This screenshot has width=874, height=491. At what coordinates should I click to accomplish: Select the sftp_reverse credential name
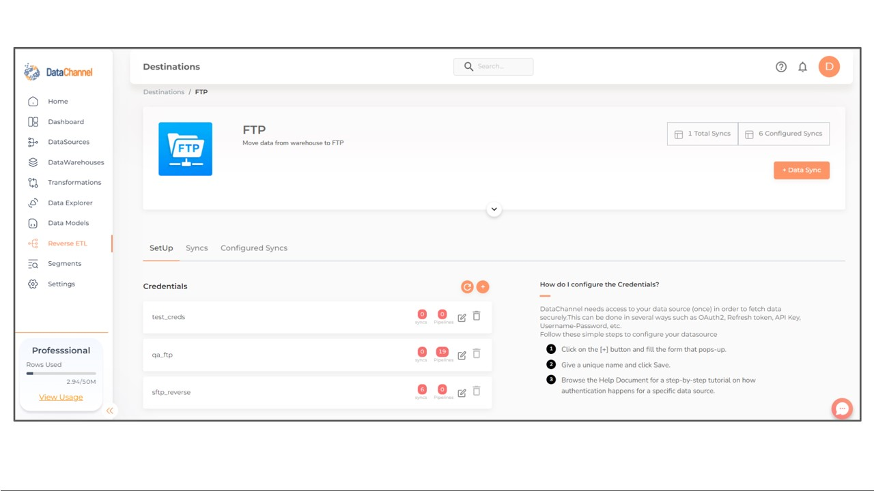171,392
